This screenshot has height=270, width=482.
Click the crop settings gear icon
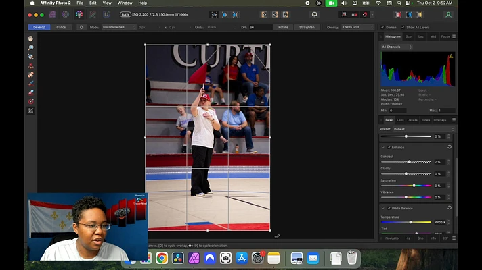pos(82,27)
